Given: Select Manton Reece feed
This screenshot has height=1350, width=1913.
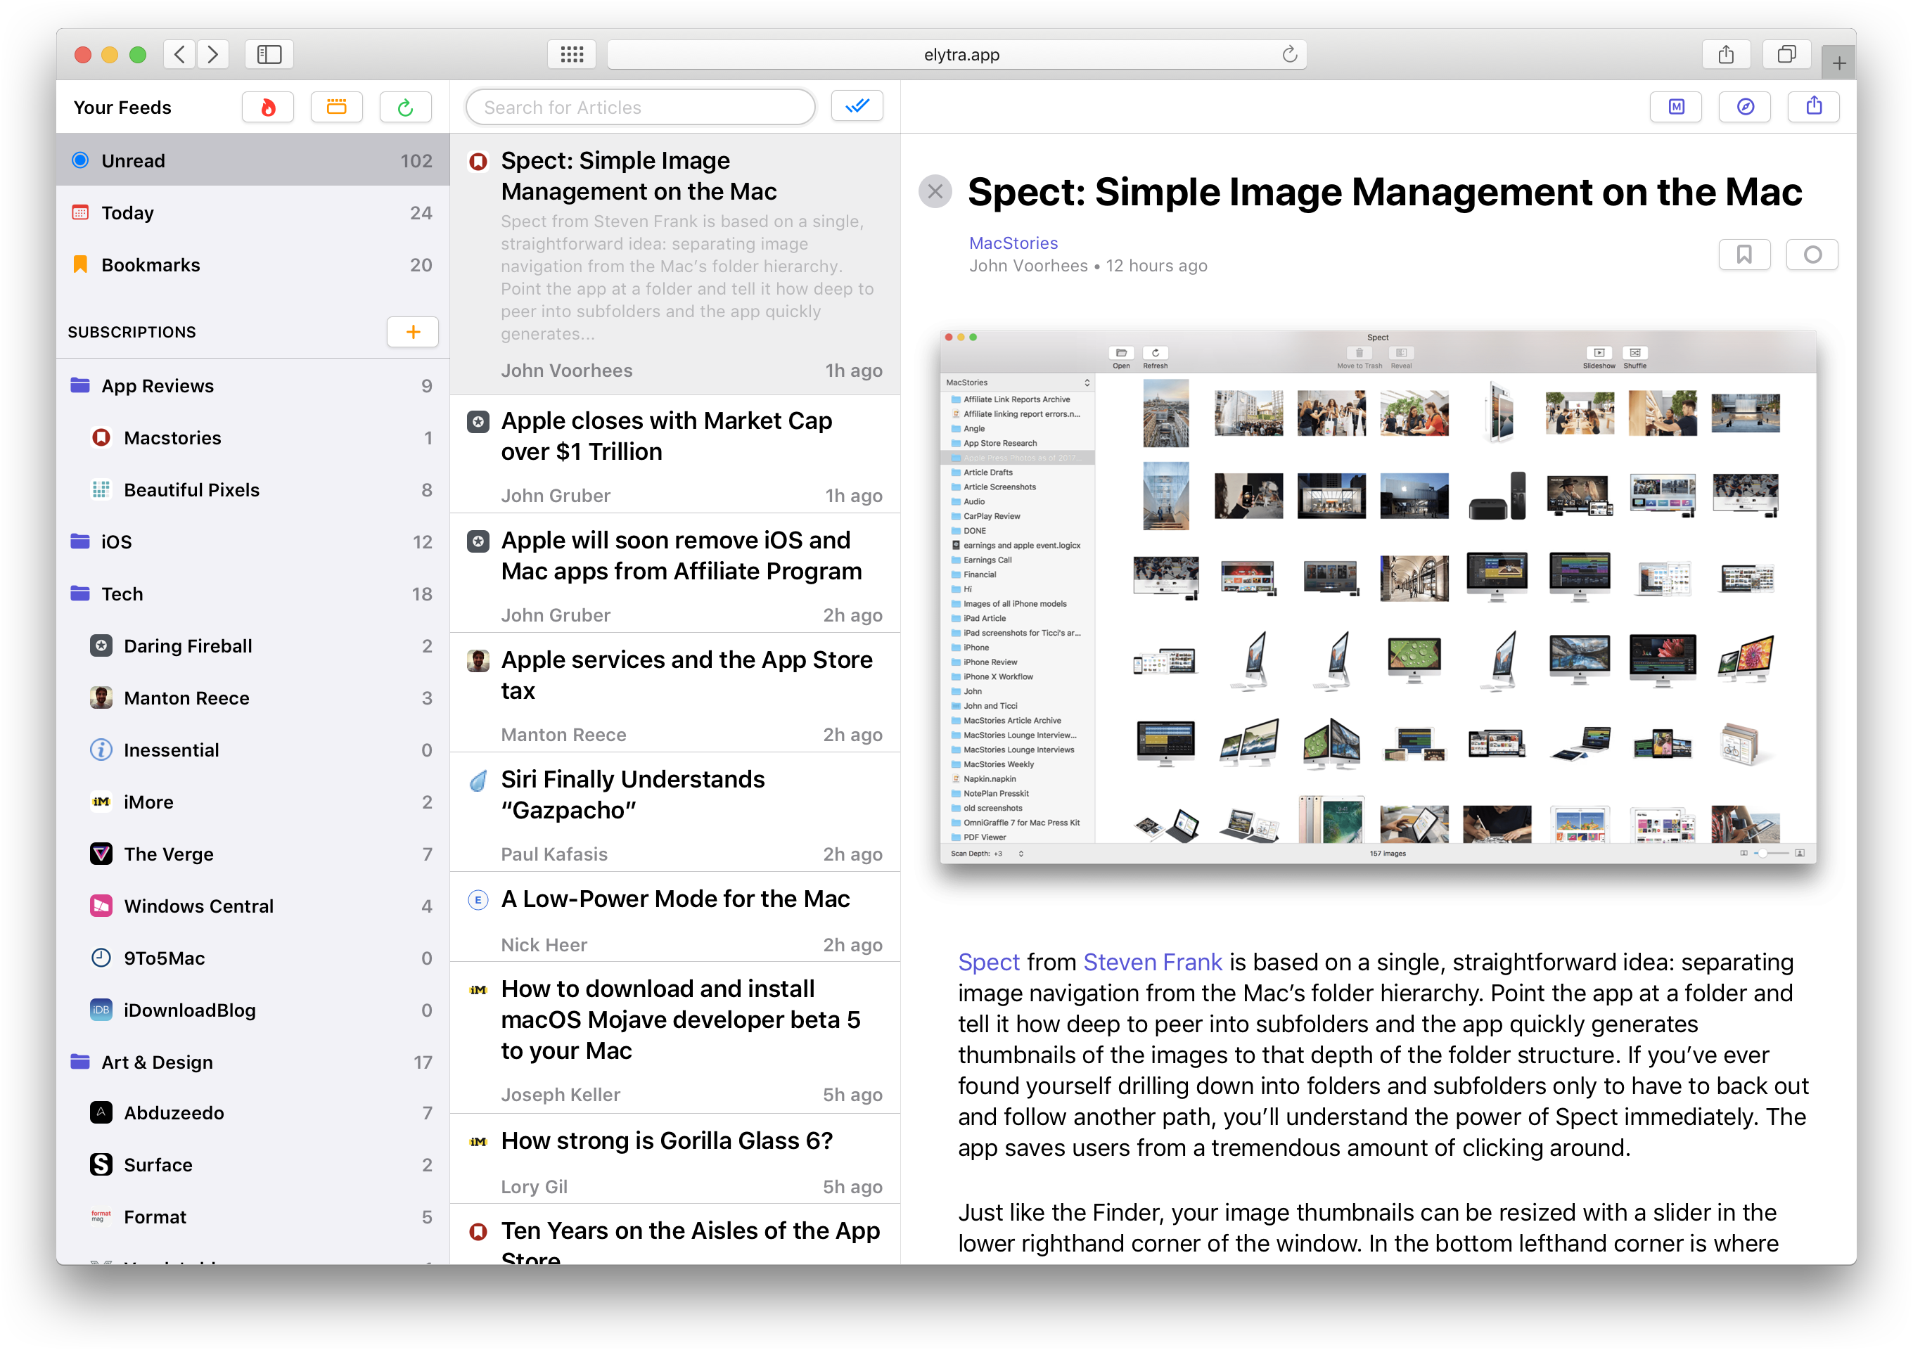Looking at the screenshot, I should [x=252, y=698].
